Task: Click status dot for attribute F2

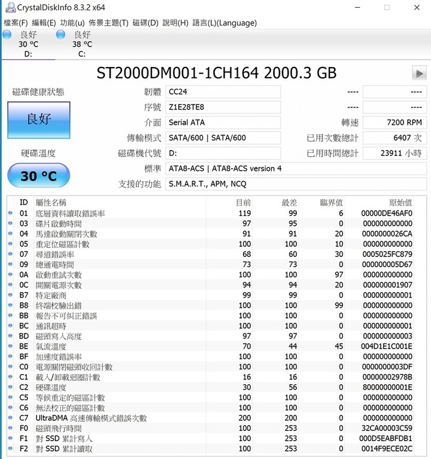Action: (x=10, y=448)
